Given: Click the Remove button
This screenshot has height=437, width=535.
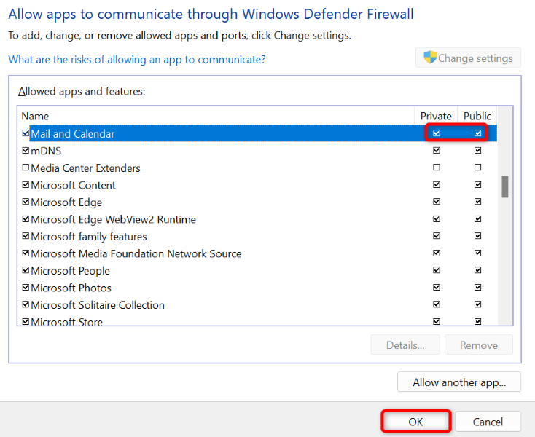Looking at the screenshot, I should coord(478,345).
